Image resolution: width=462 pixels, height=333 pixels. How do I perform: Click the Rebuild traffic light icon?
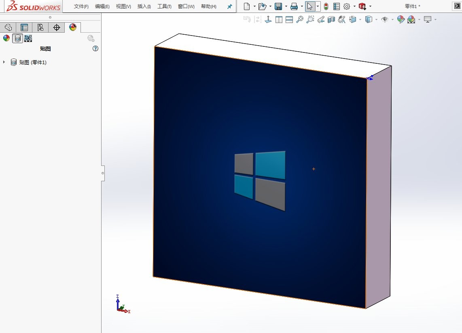pos(326,6)
